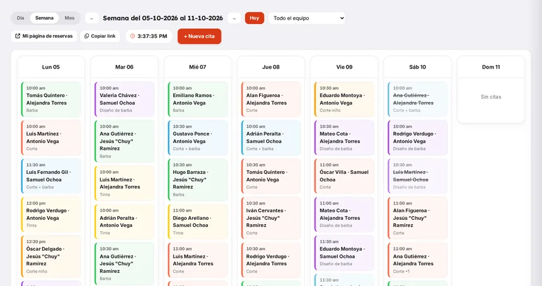Open Friday's 10:30 am Mateo Cota appointment
This screenshot has height=286, width=542.
click(344, 137)
